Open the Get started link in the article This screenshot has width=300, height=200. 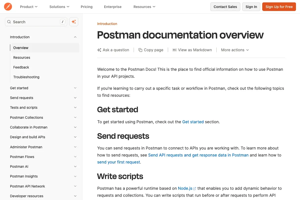pyautogui.click(x=193, y=122)
